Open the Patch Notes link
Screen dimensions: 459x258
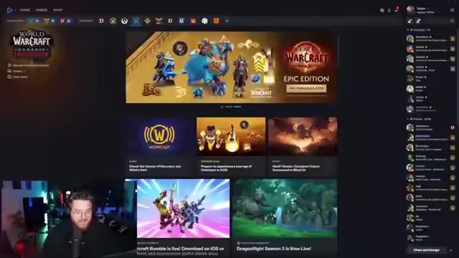pyautogui.click(x=17, y=77)
